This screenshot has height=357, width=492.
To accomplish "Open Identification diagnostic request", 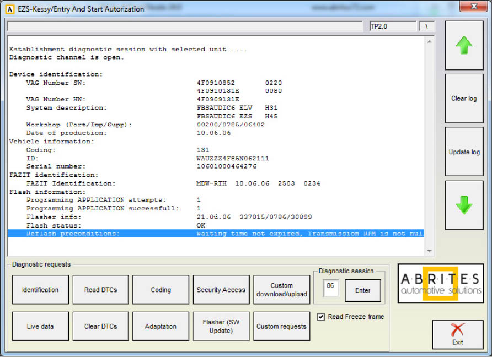I will [x=40, y=290].
